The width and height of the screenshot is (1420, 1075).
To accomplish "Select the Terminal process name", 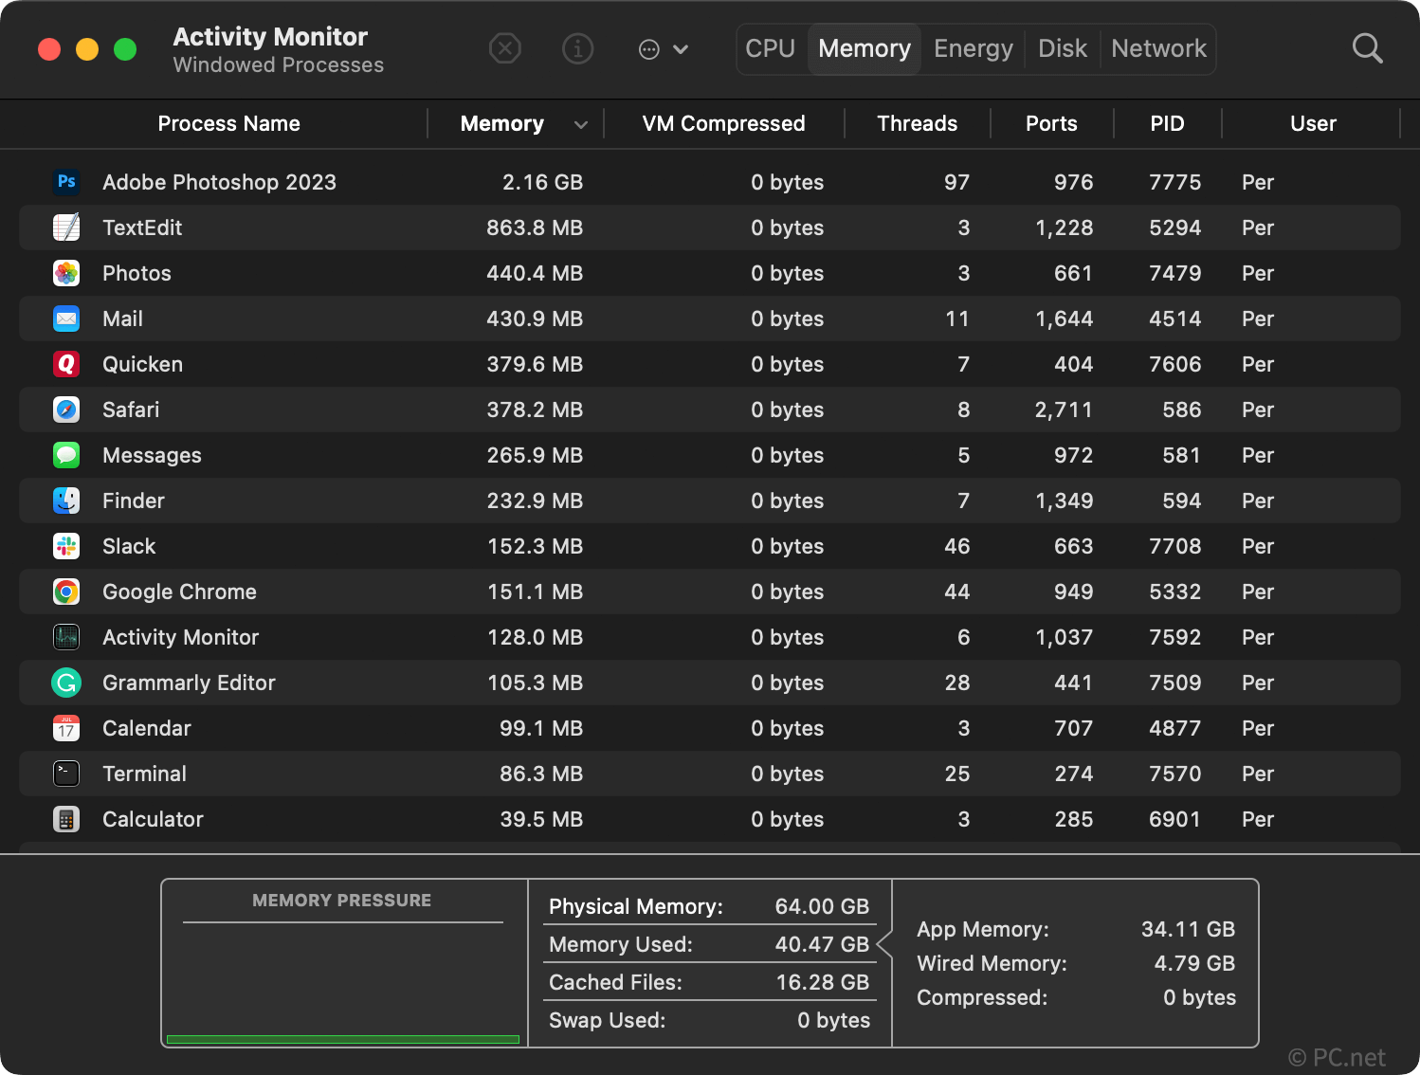I will point(144,774).
